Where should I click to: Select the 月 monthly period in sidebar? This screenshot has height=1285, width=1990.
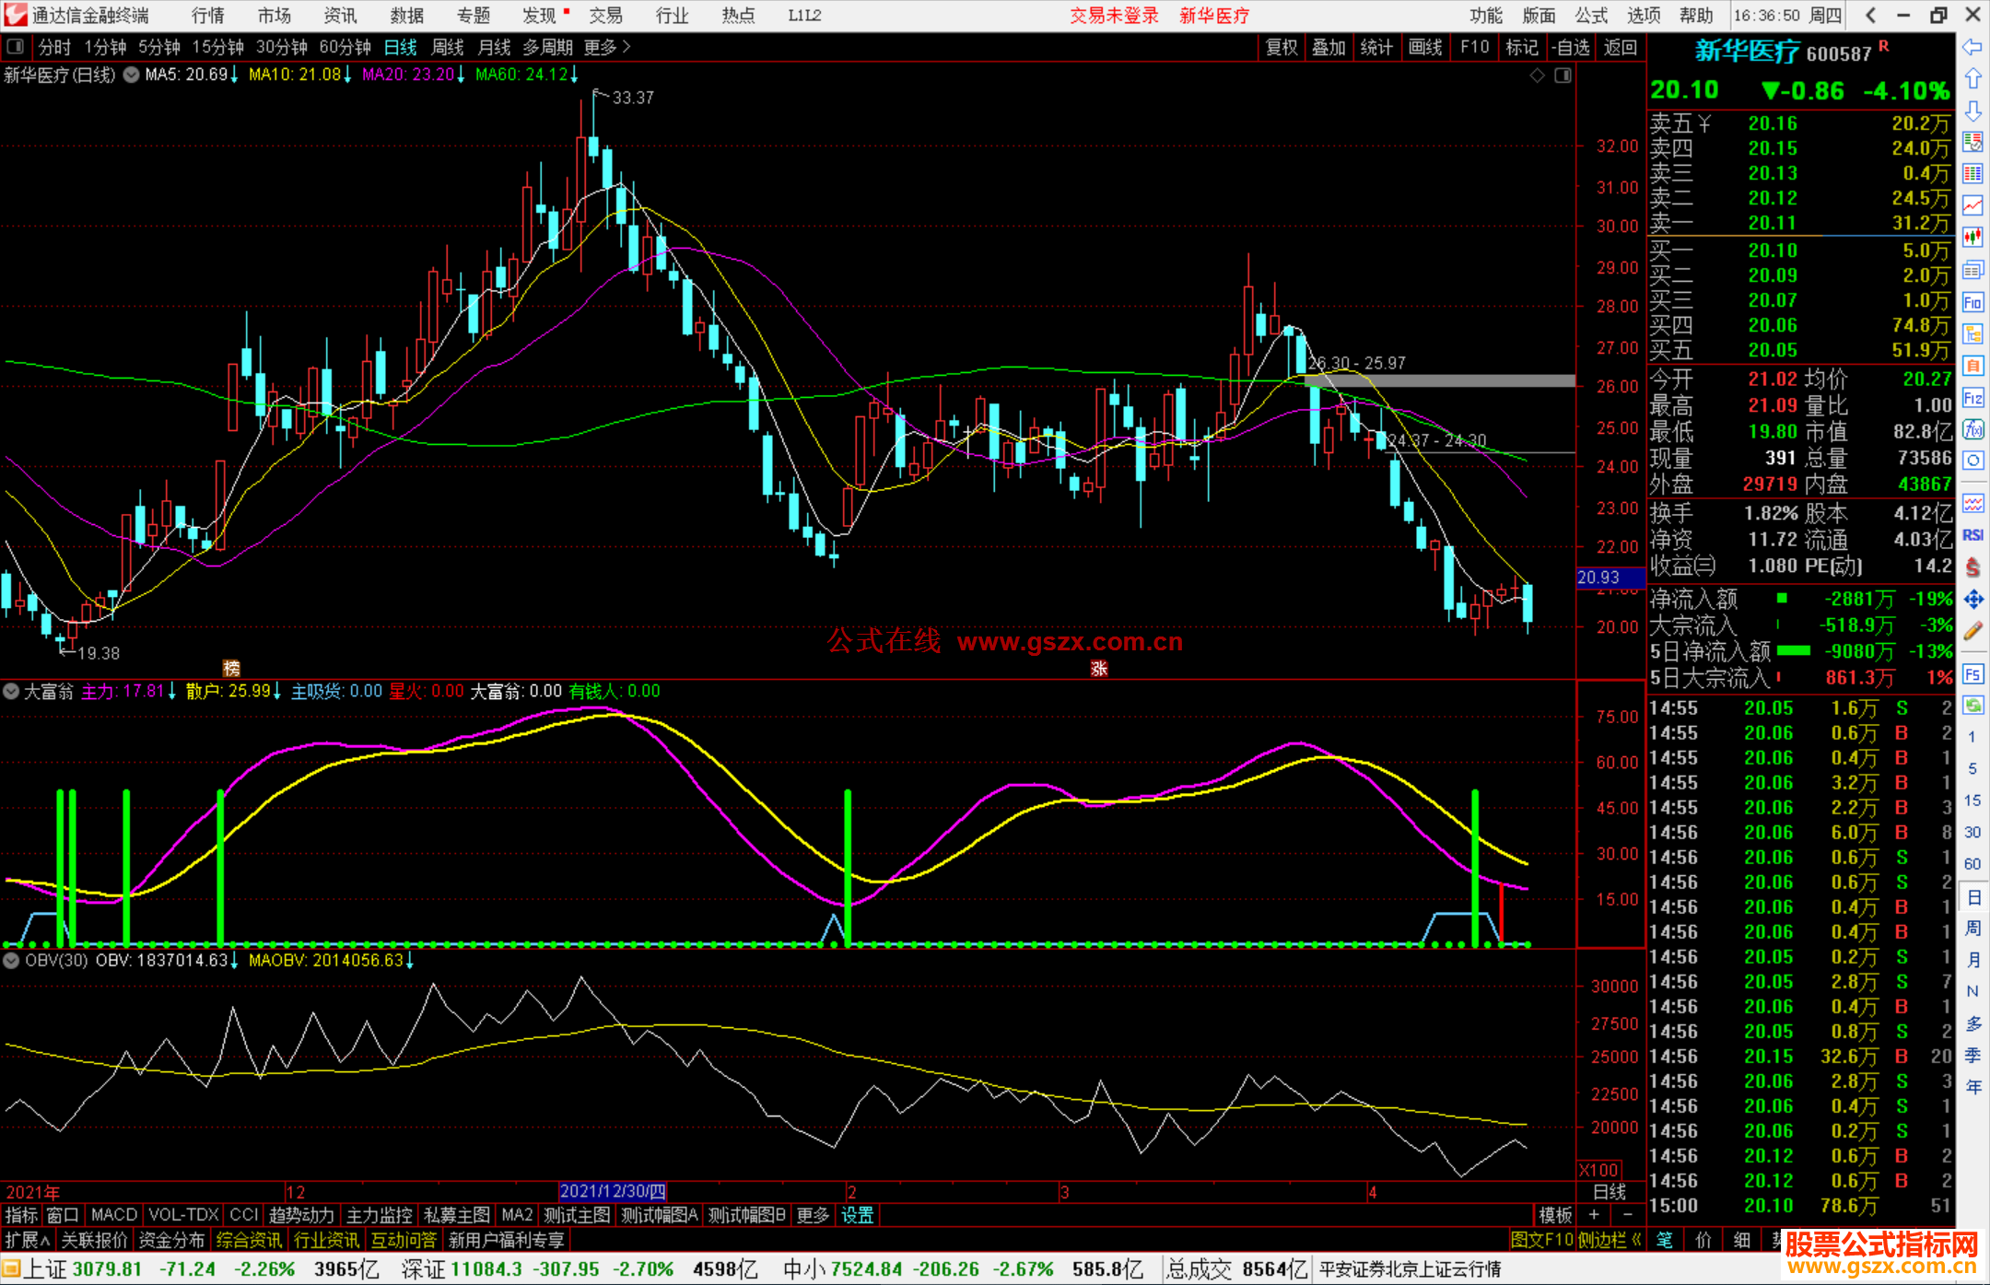point(1972,959)
